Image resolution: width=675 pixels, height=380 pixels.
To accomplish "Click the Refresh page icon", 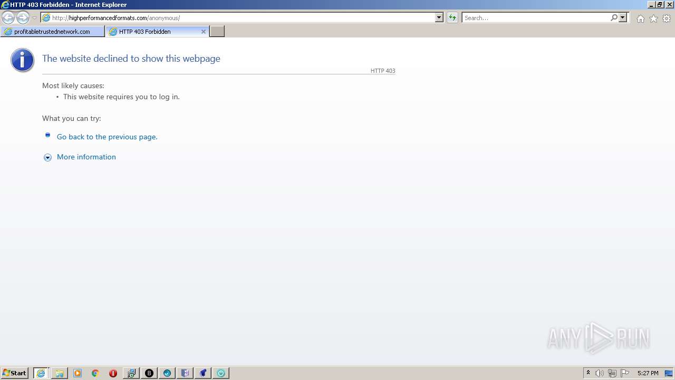I will [452, 17].
